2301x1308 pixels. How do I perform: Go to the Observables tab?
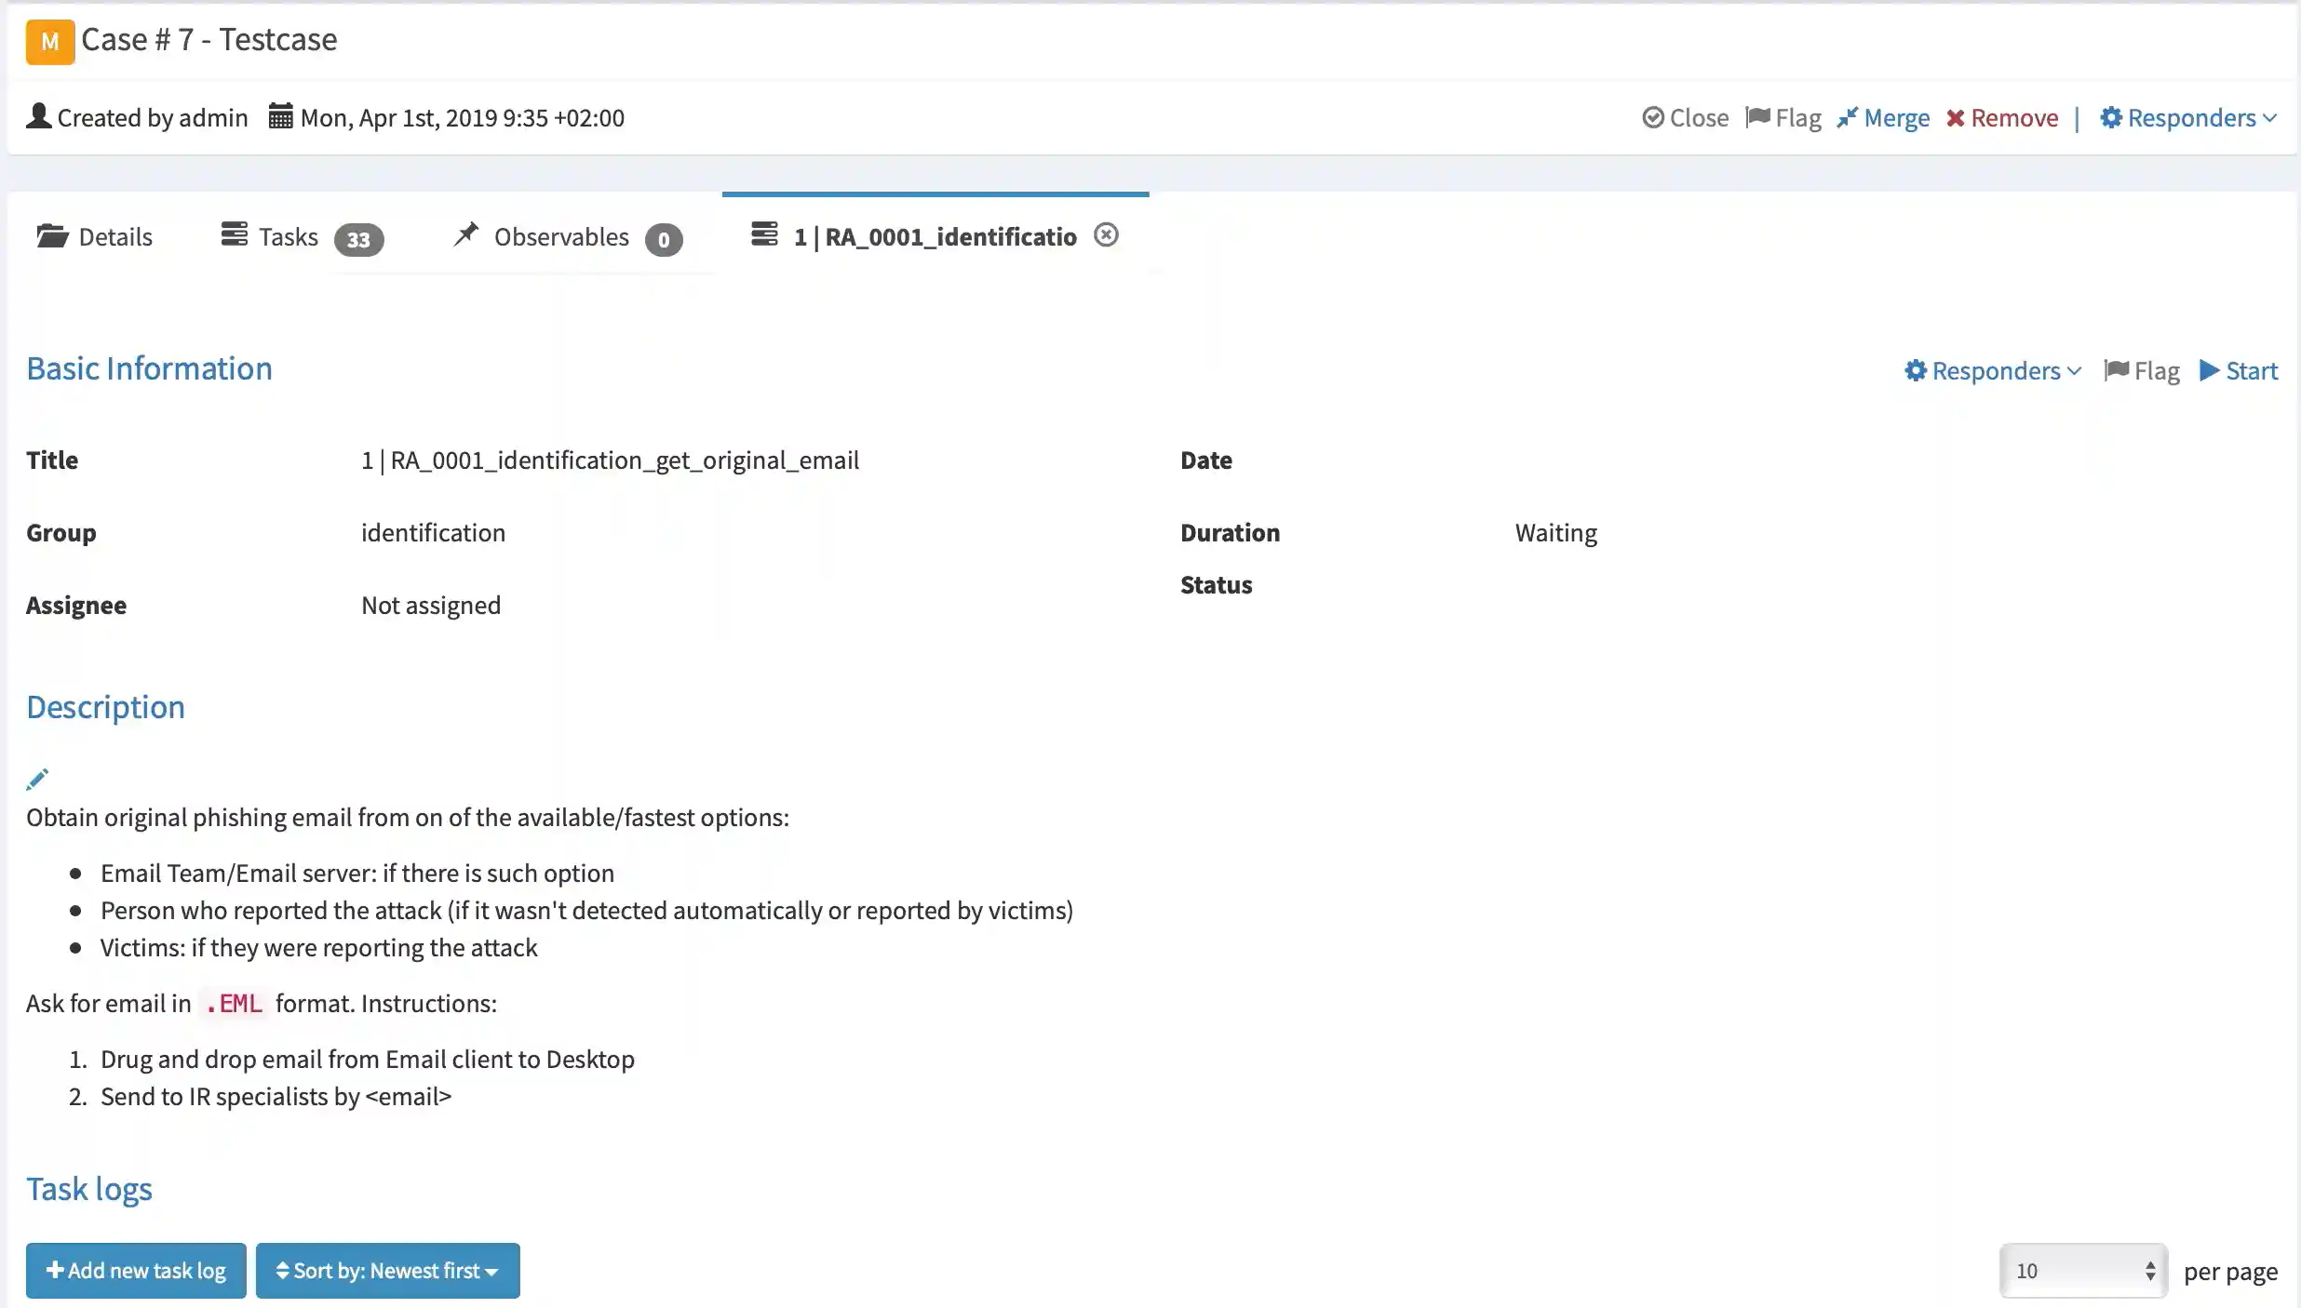[x=567, y=237]
